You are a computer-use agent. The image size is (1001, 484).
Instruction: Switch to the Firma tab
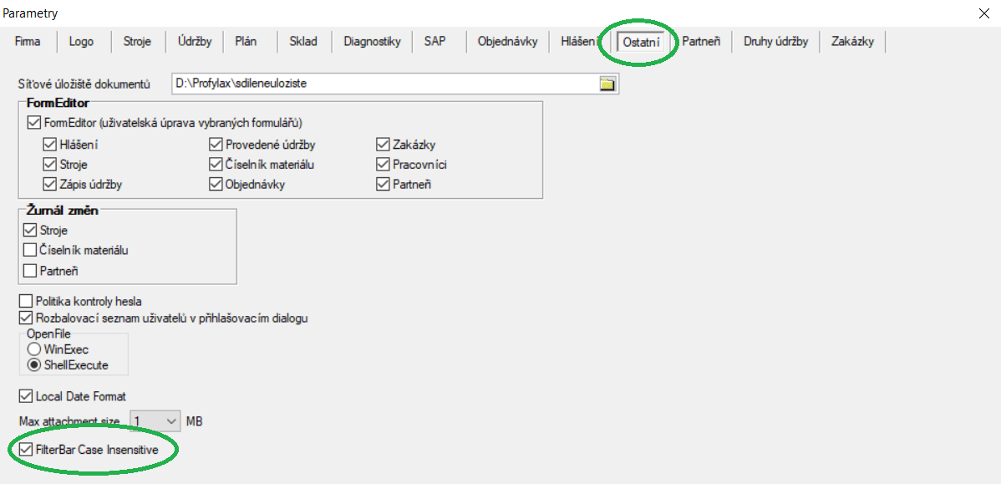[28, 42]
